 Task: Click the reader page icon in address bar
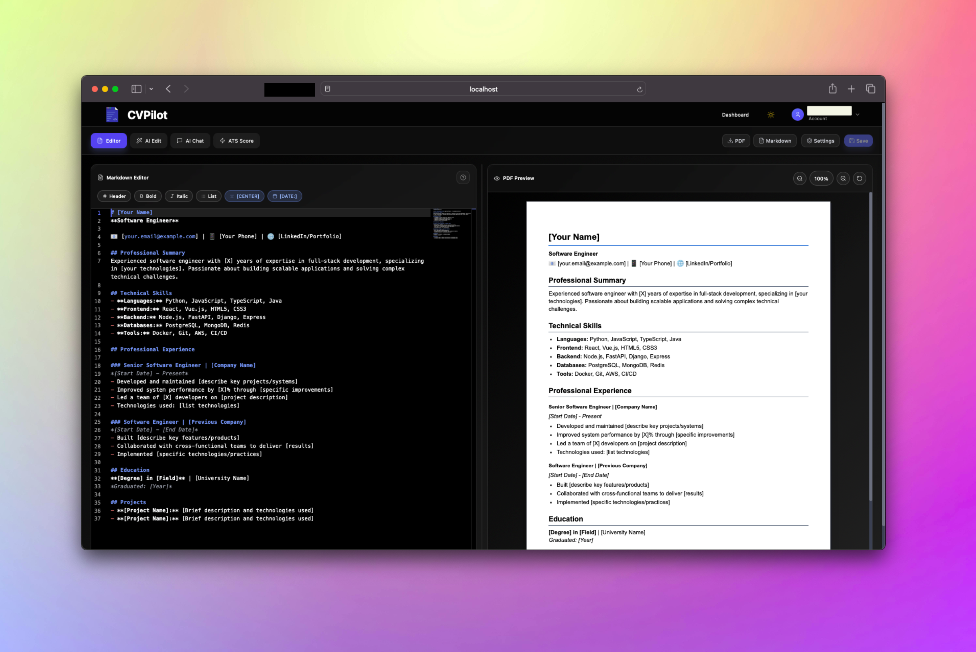[328, 88]
